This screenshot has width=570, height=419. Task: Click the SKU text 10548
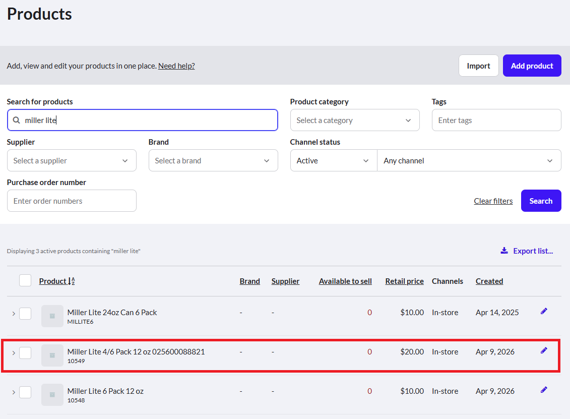coord(76,400)
